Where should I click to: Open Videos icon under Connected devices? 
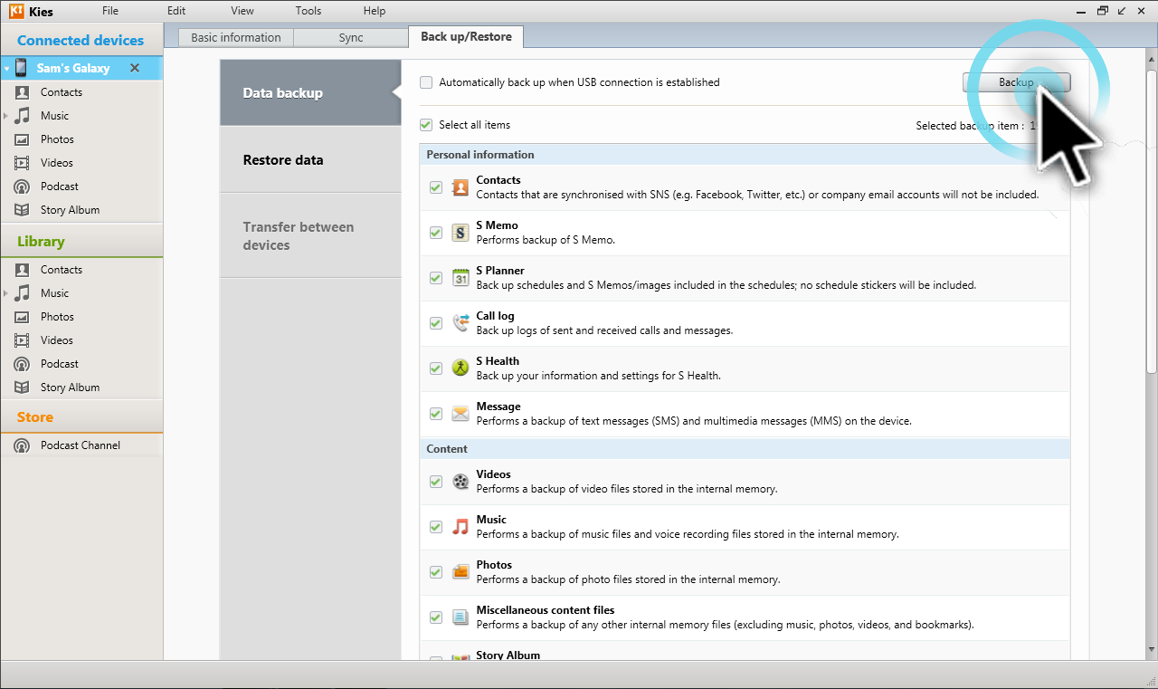coord(23,163)
